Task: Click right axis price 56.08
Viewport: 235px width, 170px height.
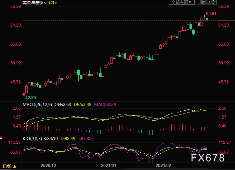Action: point(223,44)
